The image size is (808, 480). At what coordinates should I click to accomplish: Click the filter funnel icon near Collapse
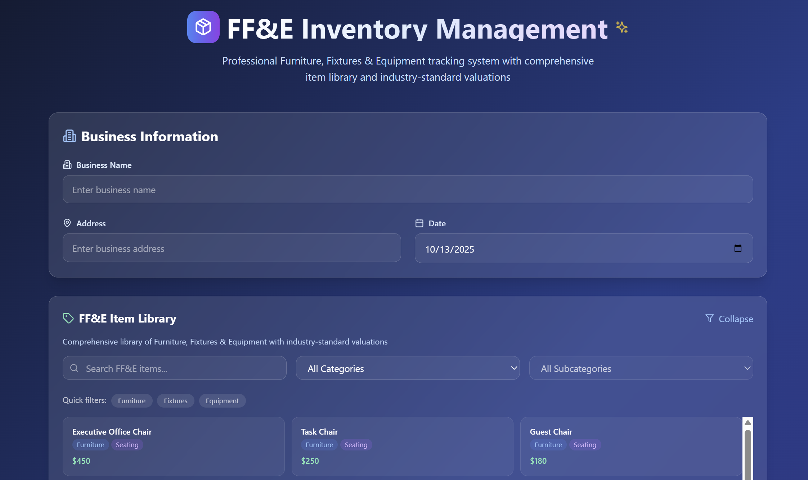pos(709,319)
